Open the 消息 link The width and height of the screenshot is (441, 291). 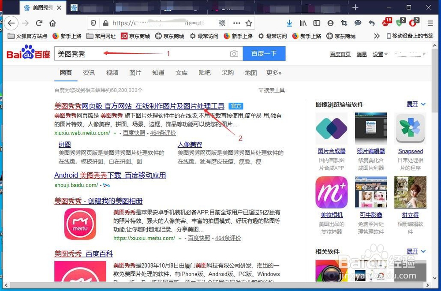362,54
